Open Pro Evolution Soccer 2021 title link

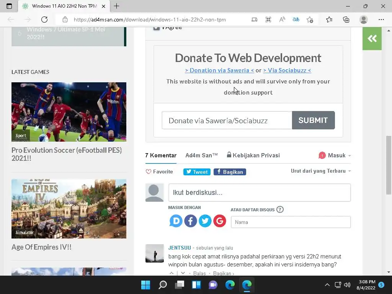click(x=67, y=154)
